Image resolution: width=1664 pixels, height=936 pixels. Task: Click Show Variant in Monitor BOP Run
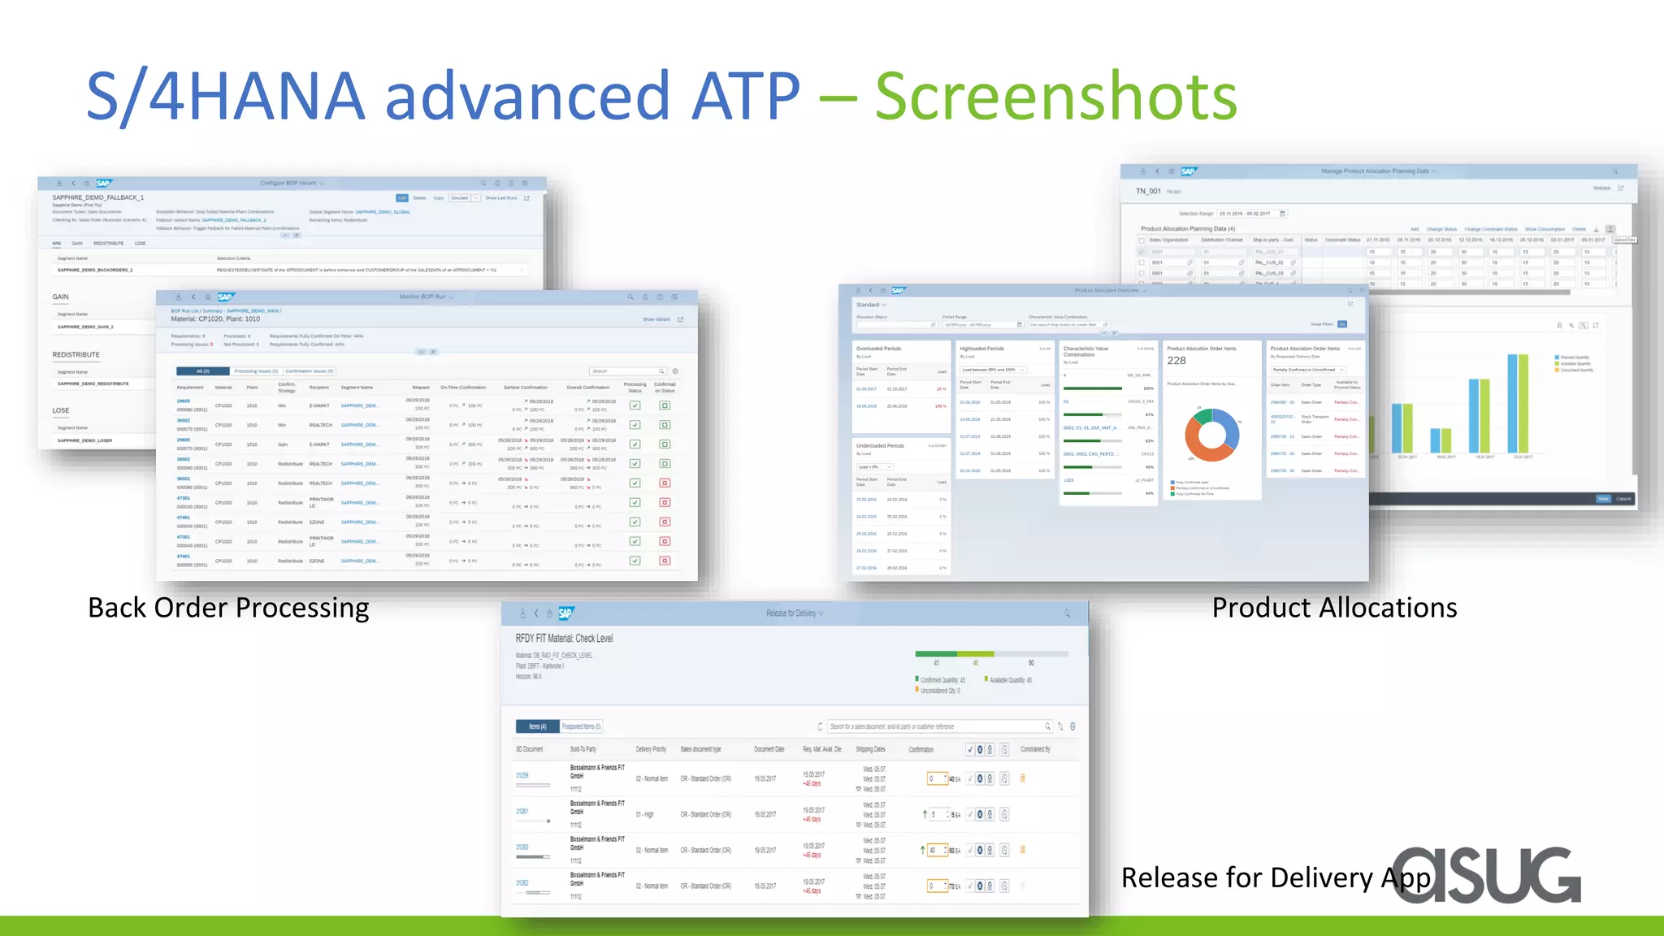(656, 319)
